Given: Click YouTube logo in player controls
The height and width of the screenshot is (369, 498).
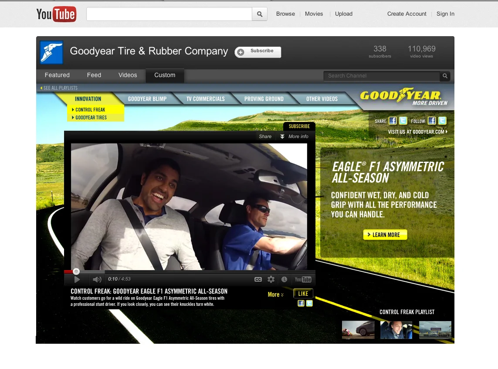Looking at the screenshot, I should click(303, 279).
